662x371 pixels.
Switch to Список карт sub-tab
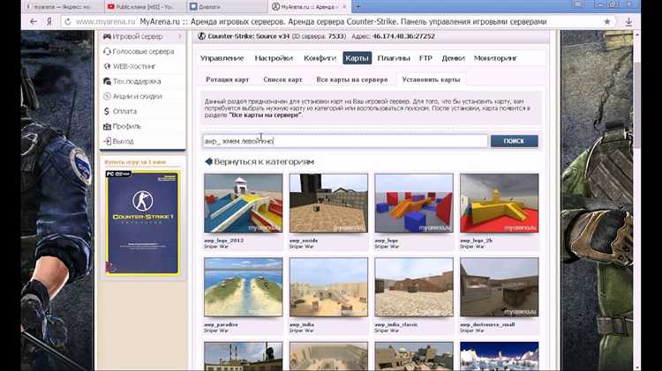(282, 79)
